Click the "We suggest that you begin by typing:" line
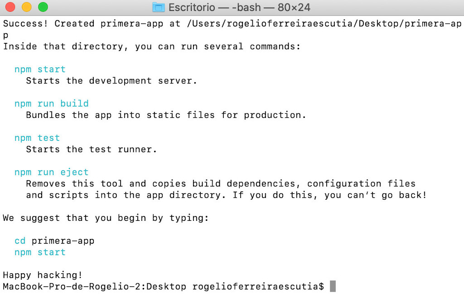The height and width of the screenshot is (294, 464). (106, 218)
